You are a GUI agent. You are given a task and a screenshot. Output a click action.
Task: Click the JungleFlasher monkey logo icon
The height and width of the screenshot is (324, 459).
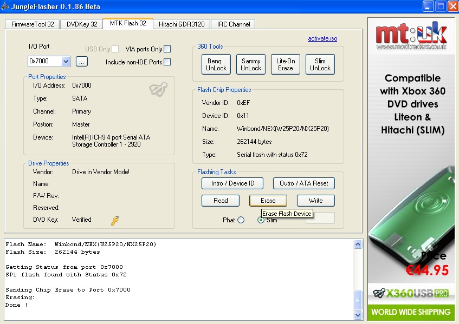pos(158,90)
